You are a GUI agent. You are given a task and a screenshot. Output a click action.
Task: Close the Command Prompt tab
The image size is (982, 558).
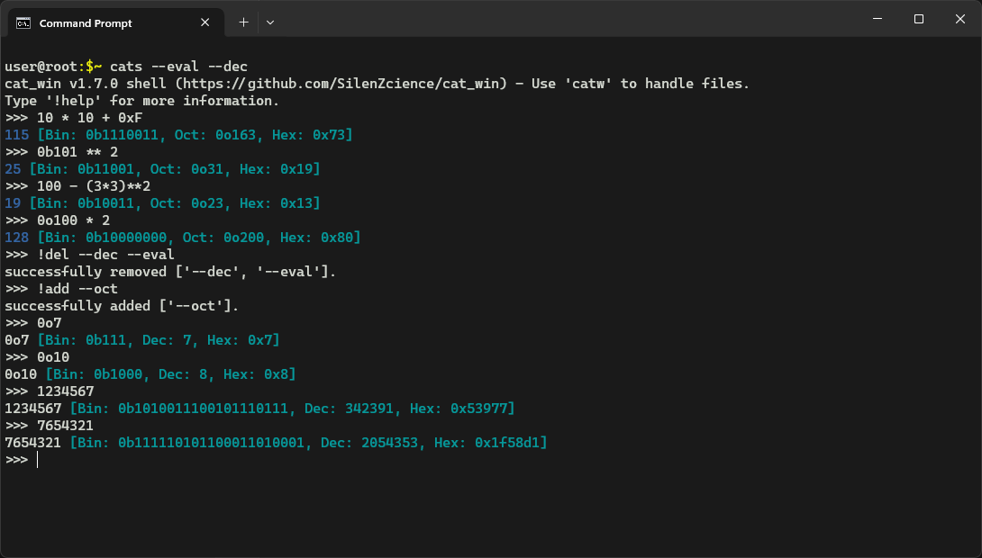(x=205, y=22)
